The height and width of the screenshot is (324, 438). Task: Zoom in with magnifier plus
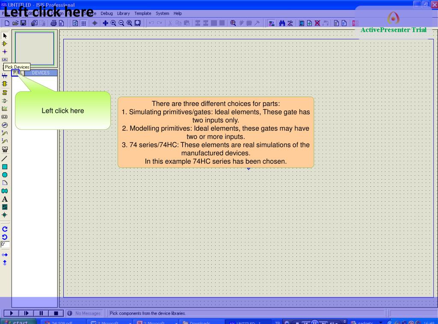[x=113, y=23]
